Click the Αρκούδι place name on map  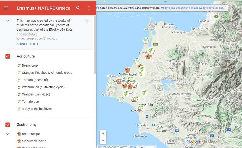click(x=106, y=95)
